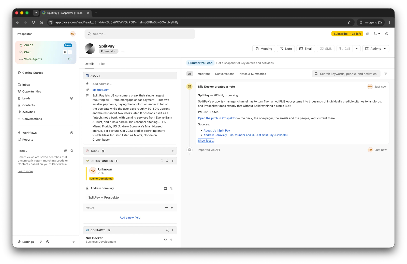Focus the main Search field

[140, 34]
